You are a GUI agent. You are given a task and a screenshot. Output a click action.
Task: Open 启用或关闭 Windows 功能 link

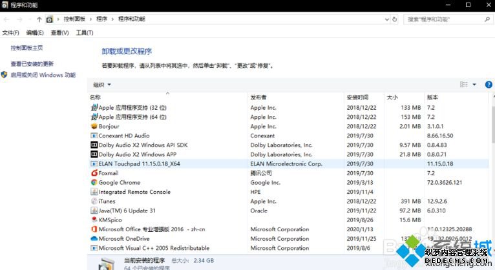click(43, 75)
